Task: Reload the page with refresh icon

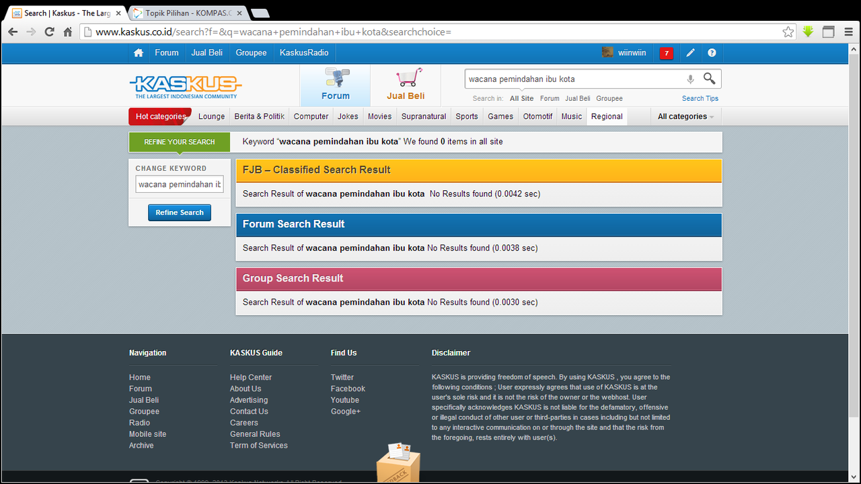Action: click(49, 32)
